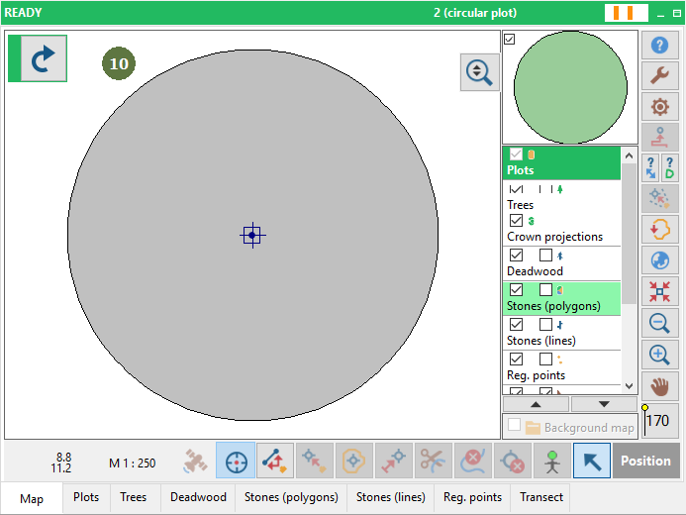
Task: Open the Deadwood tab
Action: [x=198, y=497]
